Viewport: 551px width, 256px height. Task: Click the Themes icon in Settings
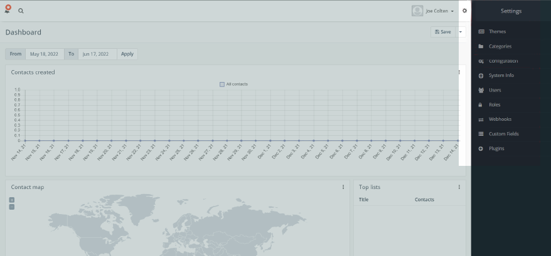(481, 32)
